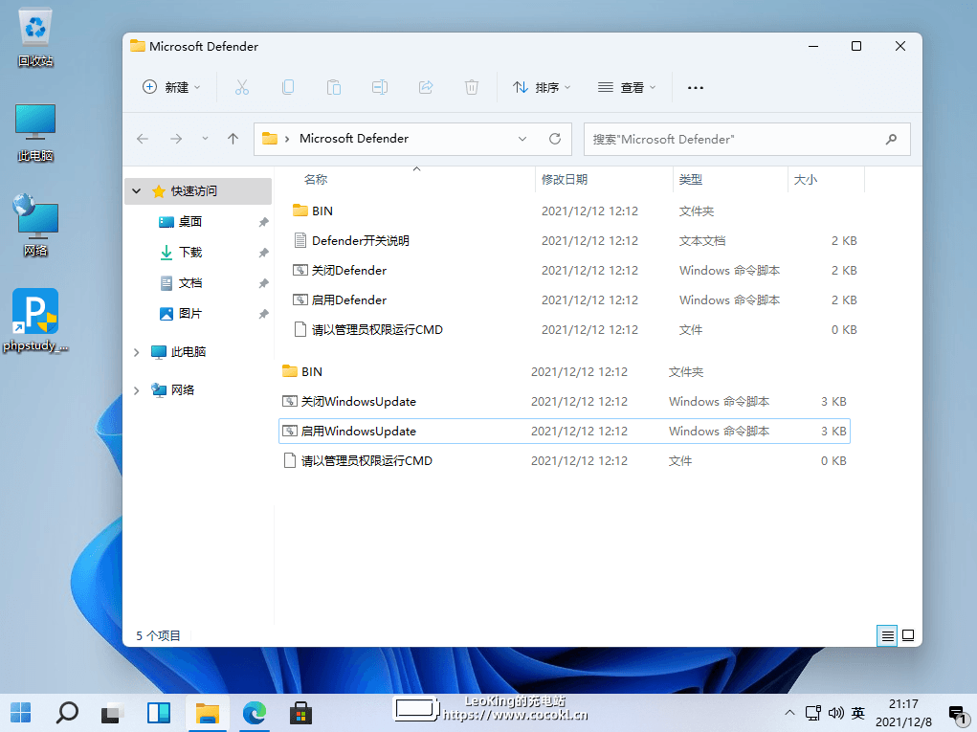
Task: Switch to large icons view layout
Action: click(x=908, y=635)
